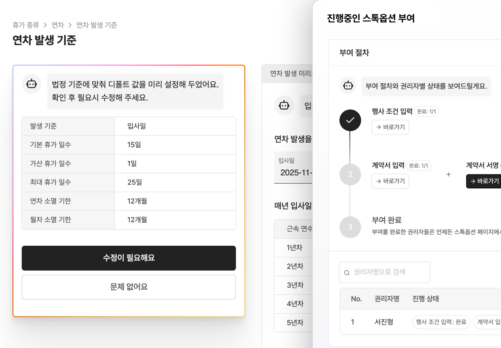Click the arrow icon inside the black 바로가기 button

473,181
